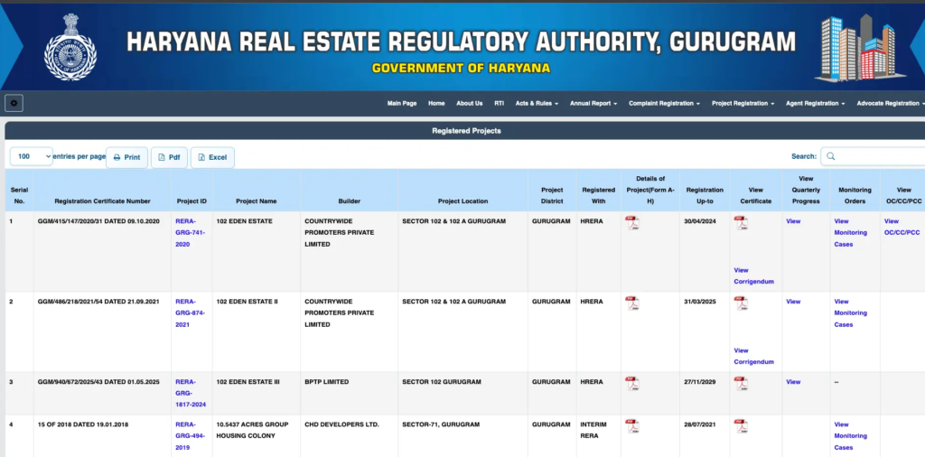The image size is (925, 457).
Task: View Corrigendum for 102 Eden Estate
Action: pyautogui.click(x=753, y=276)
